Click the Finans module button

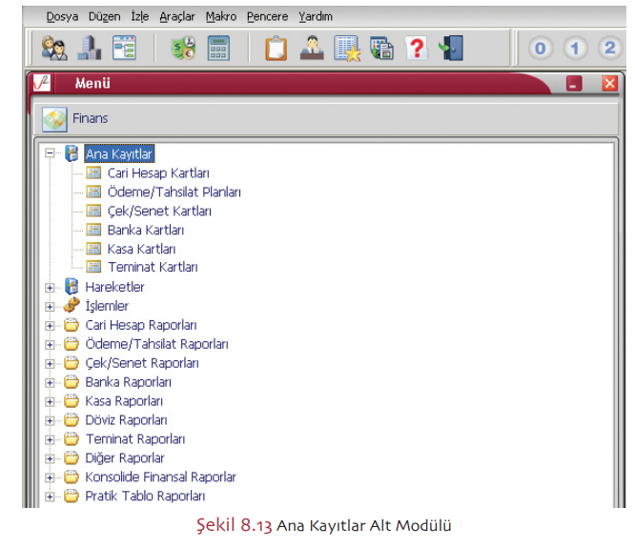pyautogui.click(x=54, y=119)
